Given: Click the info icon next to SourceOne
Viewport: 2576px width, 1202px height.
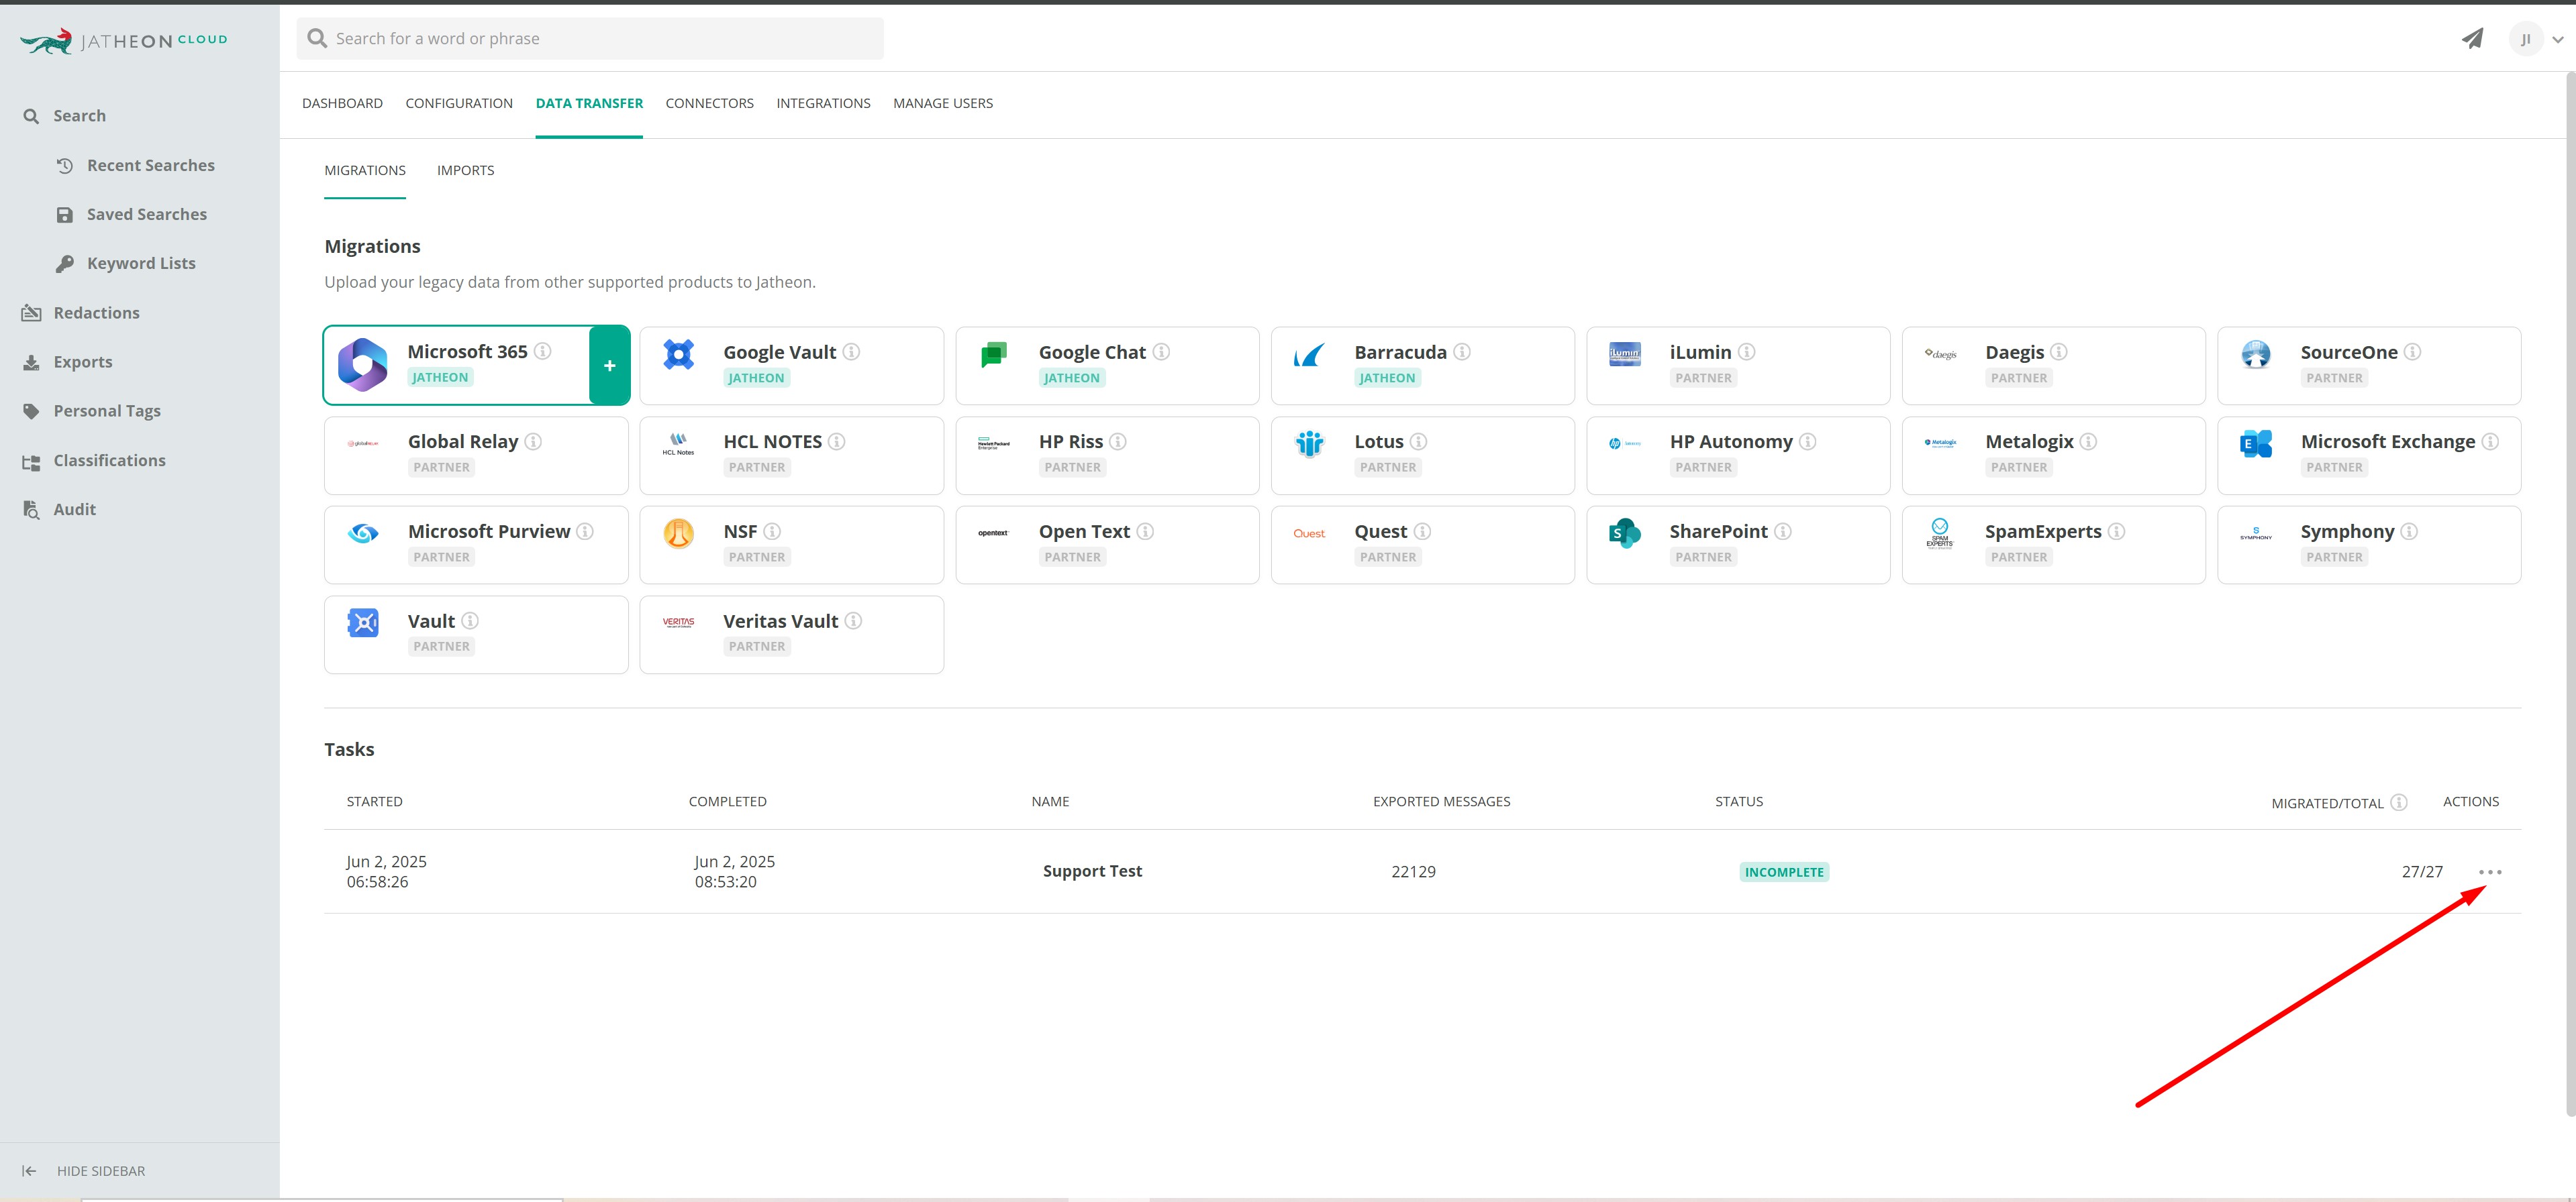Looking at the screenshot, I should 2412,351.
